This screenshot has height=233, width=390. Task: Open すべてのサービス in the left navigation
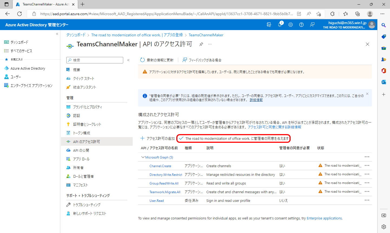click(21, 51)
